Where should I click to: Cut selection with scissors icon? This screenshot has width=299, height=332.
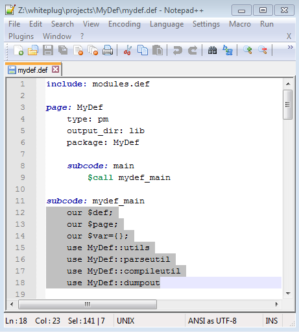(128, 50)
